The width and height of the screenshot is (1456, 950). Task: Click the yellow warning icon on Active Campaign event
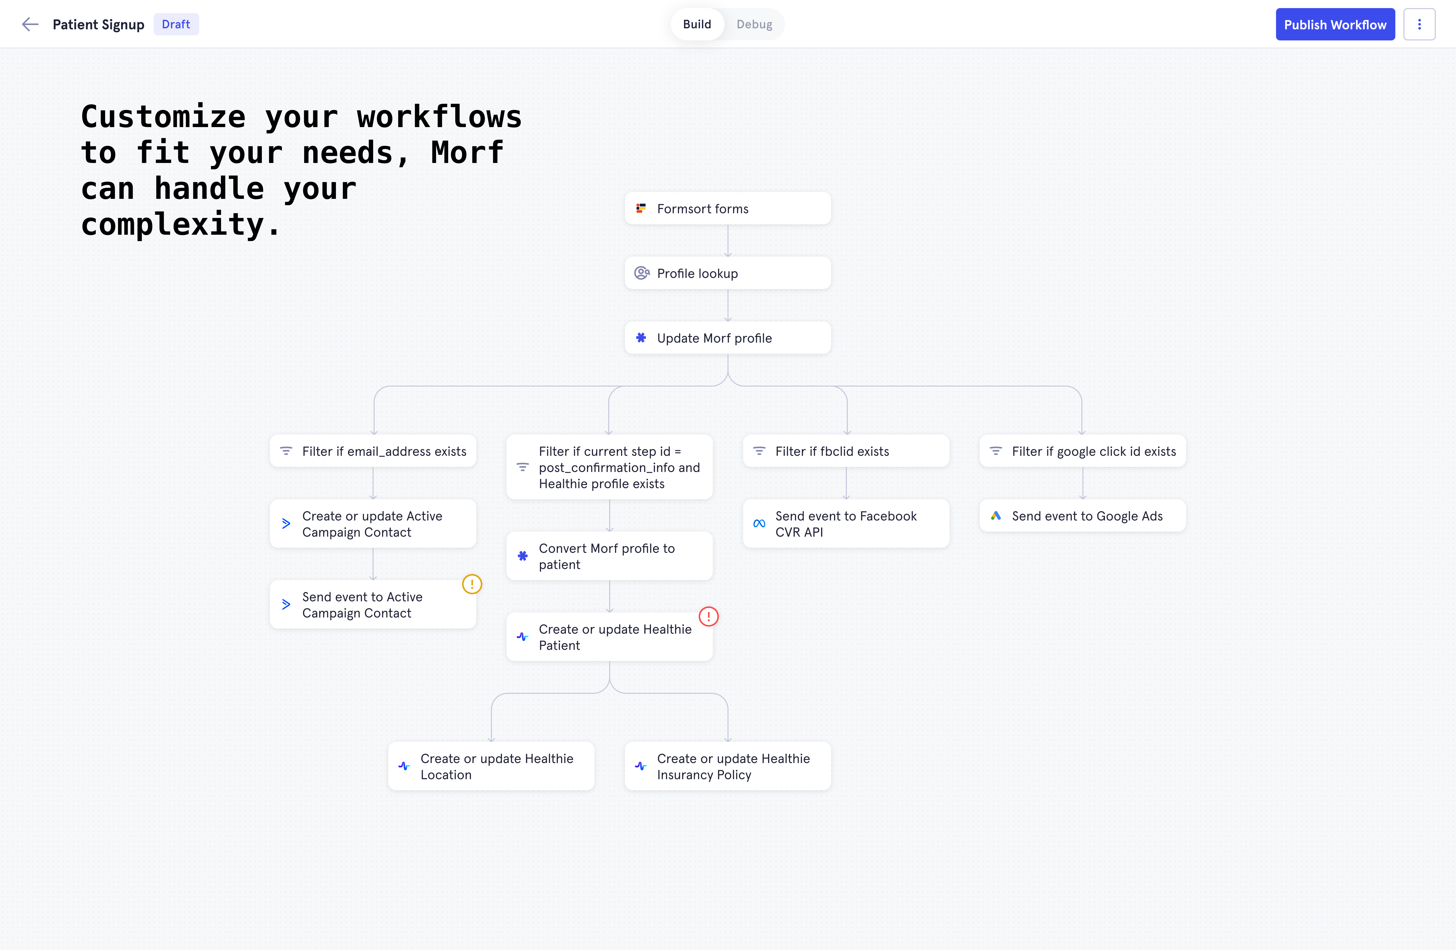pyautogui.click(x=472, y=584)
